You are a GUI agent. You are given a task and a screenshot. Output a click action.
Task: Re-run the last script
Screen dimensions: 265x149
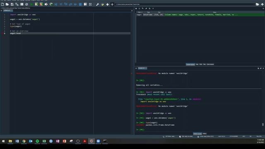tap(51, 5)
